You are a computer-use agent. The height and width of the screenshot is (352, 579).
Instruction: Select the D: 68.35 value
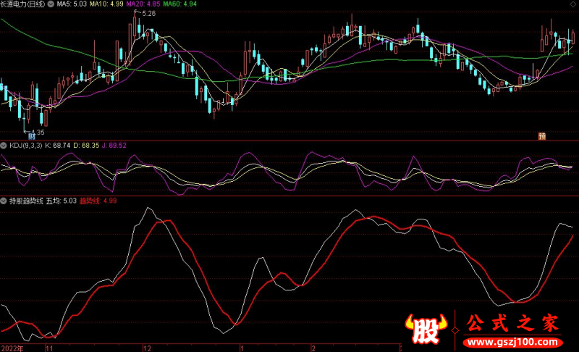[x=86, y=146]
